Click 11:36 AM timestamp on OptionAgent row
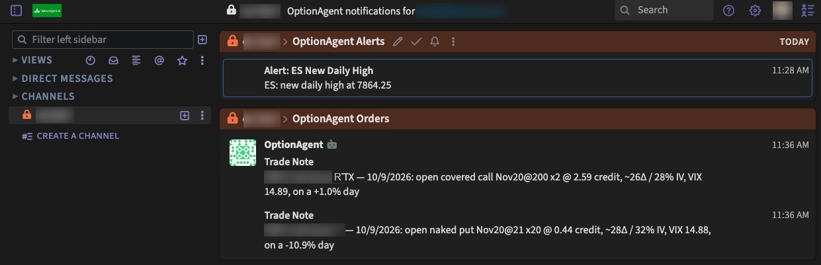This screenshot has height=265, width=821. tap(790, 145)
